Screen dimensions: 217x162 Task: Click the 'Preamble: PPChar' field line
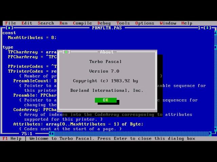(35, 95)
